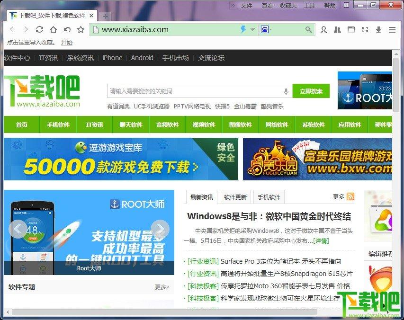Click the window-style toolbar icon
The width and height of the screenshot is (404, 320).
pyautogui.click(x=351, y=30)
